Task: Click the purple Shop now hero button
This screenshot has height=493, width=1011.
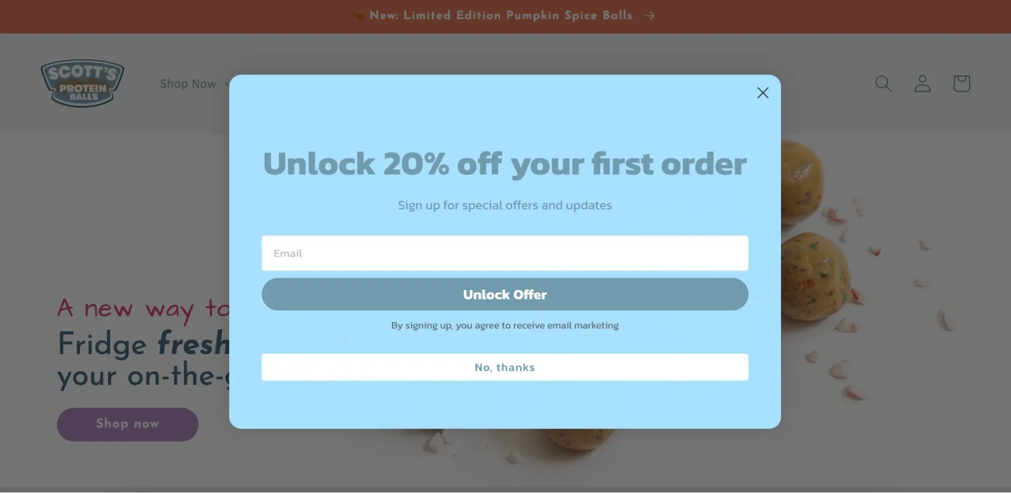Action: point(127,424)
